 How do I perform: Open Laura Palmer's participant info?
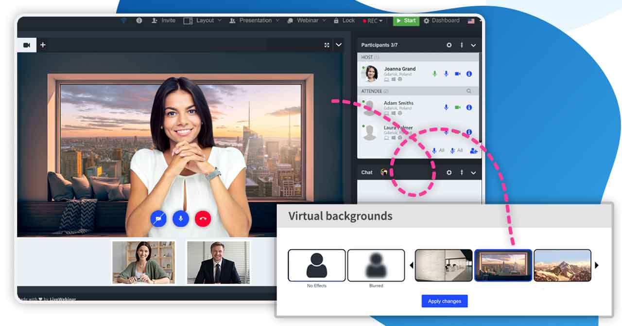point(468,131)
